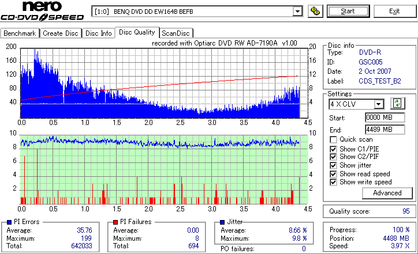Click the PI Errors maximum 199
Screen dimensions: 418x254
click(x=86, y=238)
